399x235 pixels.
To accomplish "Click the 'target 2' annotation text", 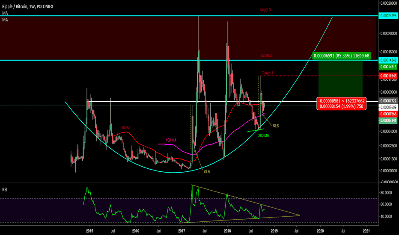I will tap(266, 56).
